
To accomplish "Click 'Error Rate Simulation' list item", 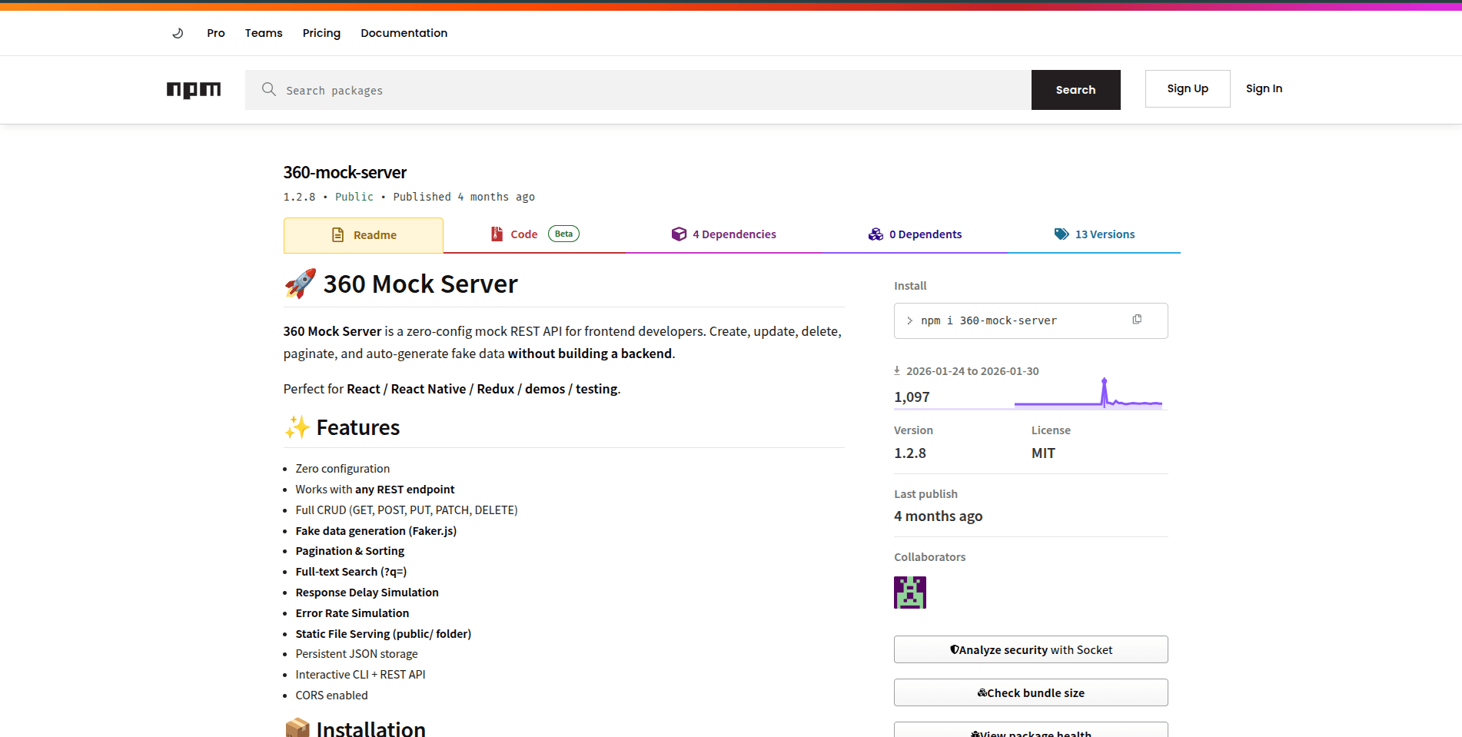I will (x=352, y=613).
